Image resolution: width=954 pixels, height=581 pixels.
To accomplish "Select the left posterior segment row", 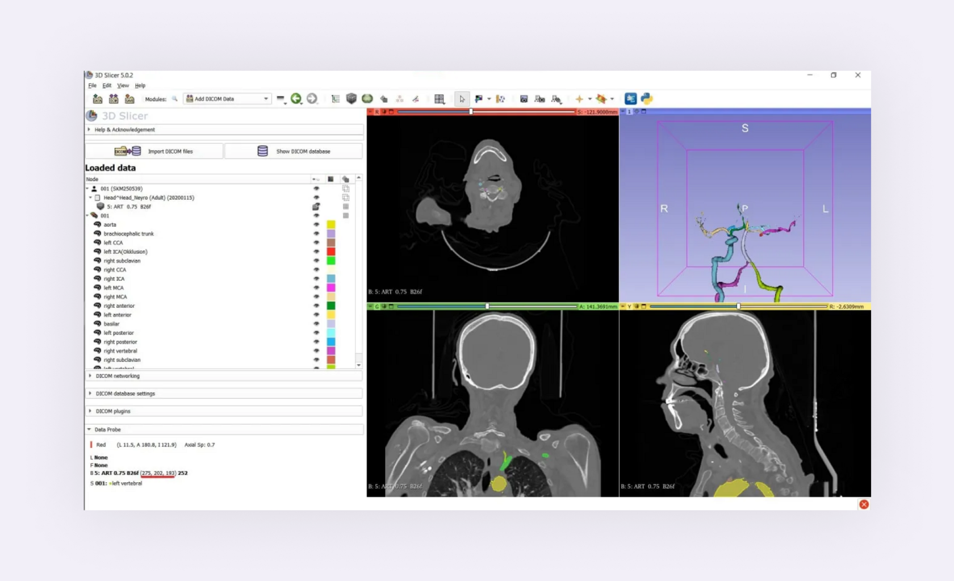I will (221, 333).
